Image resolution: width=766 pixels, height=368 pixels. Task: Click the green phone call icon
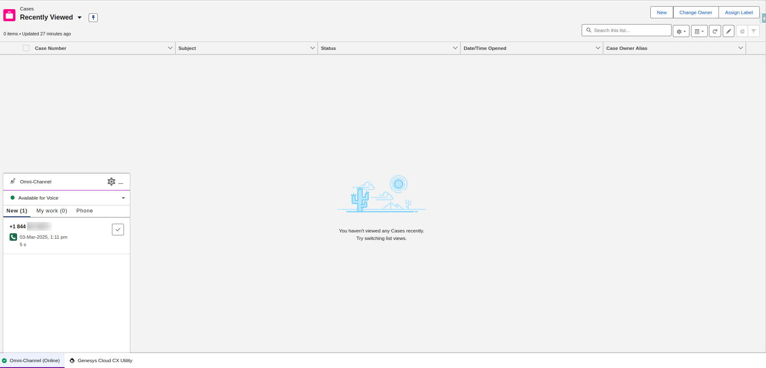click(13, 237)
